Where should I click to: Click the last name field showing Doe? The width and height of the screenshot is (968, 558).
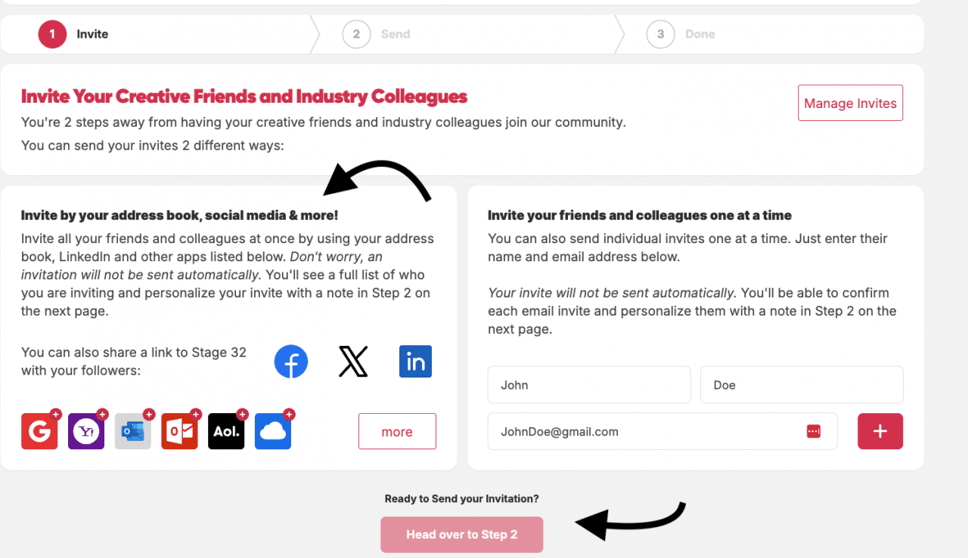tap(802, 385)
